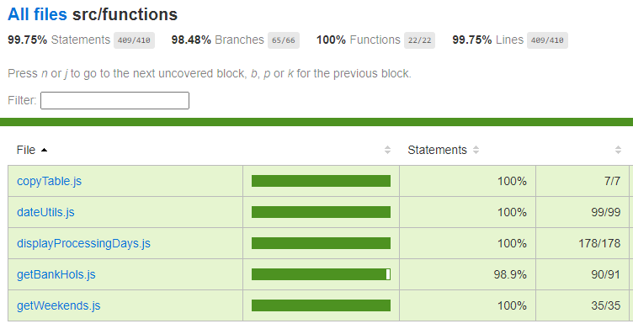The width and height of the screenshot is (633, 329).
Task: Sort by Statements percentage column icon
Action: pyautogui.click(x=476, y=150)
